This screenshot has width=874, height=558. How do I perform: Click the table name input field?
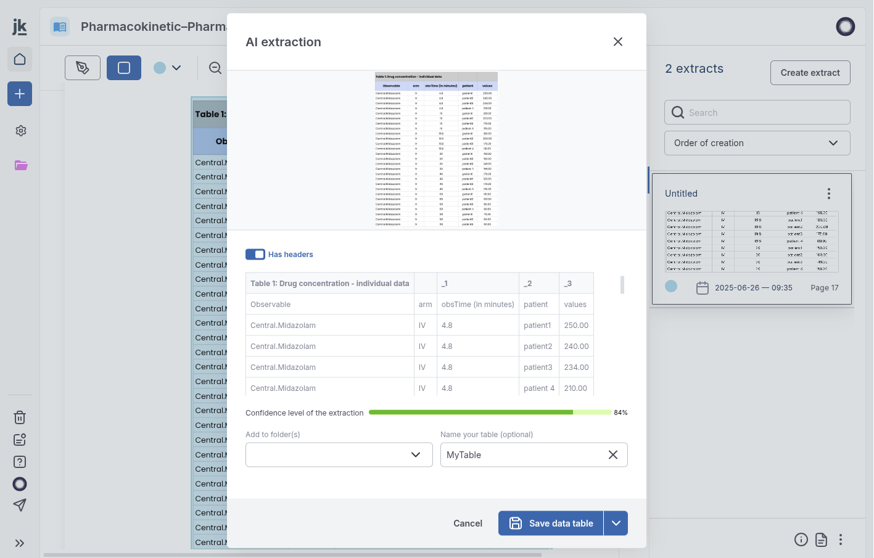point(521,455)
